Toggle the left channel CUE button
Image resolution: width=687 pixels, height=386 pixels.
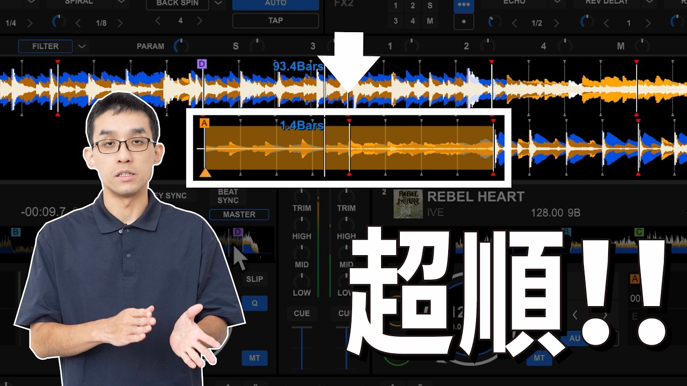tap(302, 313)
